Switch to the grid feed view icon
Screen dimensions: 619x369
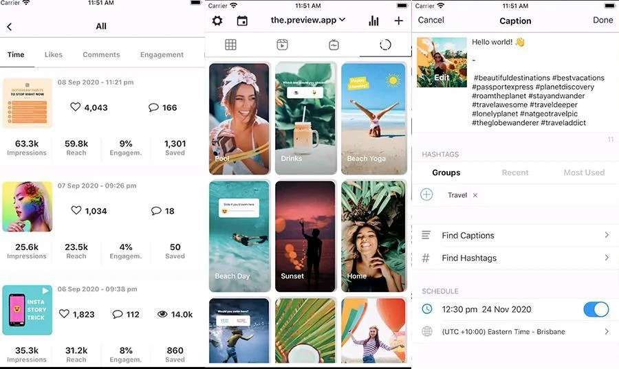click(x=230, y=45)
